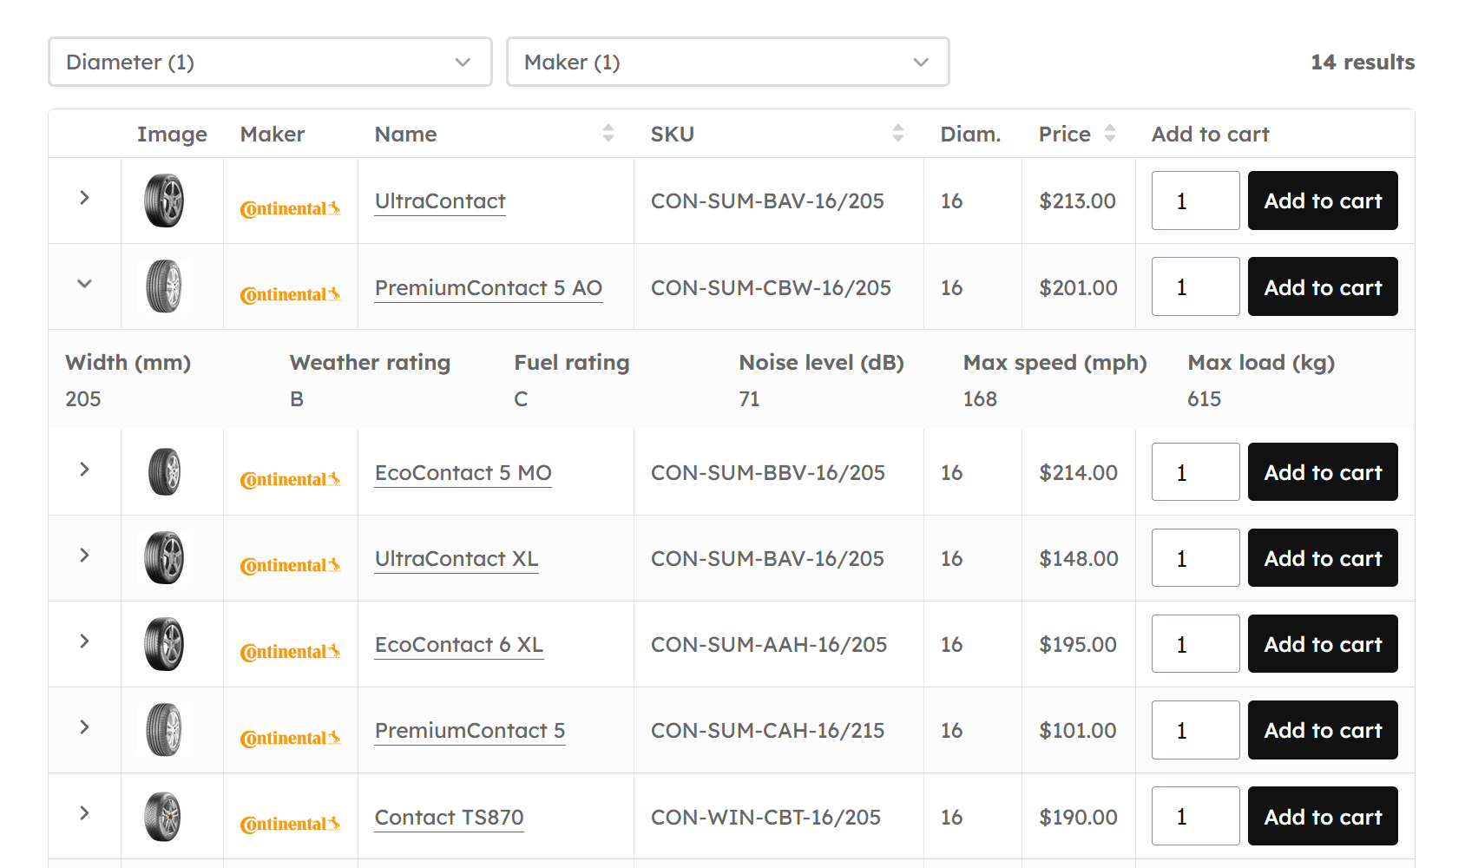Click the PremiumContact 5 AO tire image
The height and width of the screenshot is (868, 1465).
coord(163,286)
